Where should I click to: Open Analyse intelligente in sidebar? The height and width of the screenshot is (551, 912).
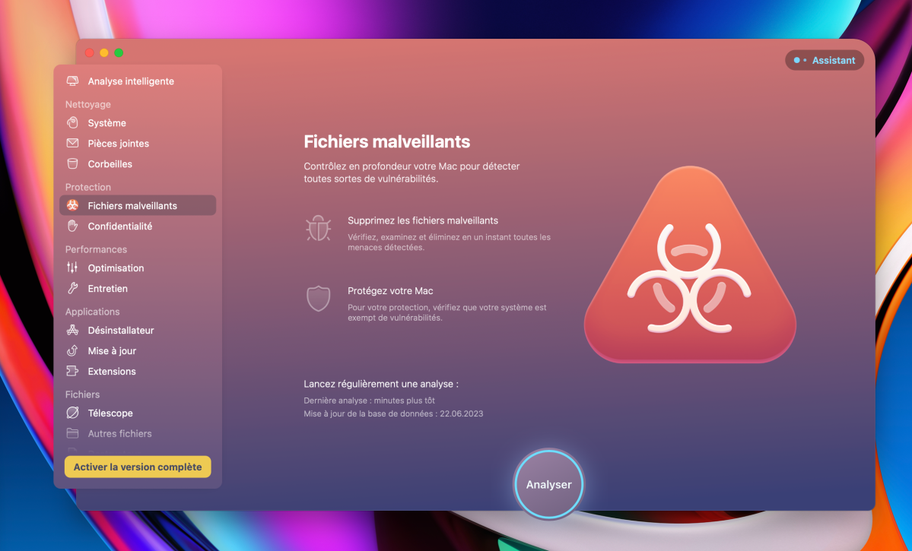coord(138,81)
